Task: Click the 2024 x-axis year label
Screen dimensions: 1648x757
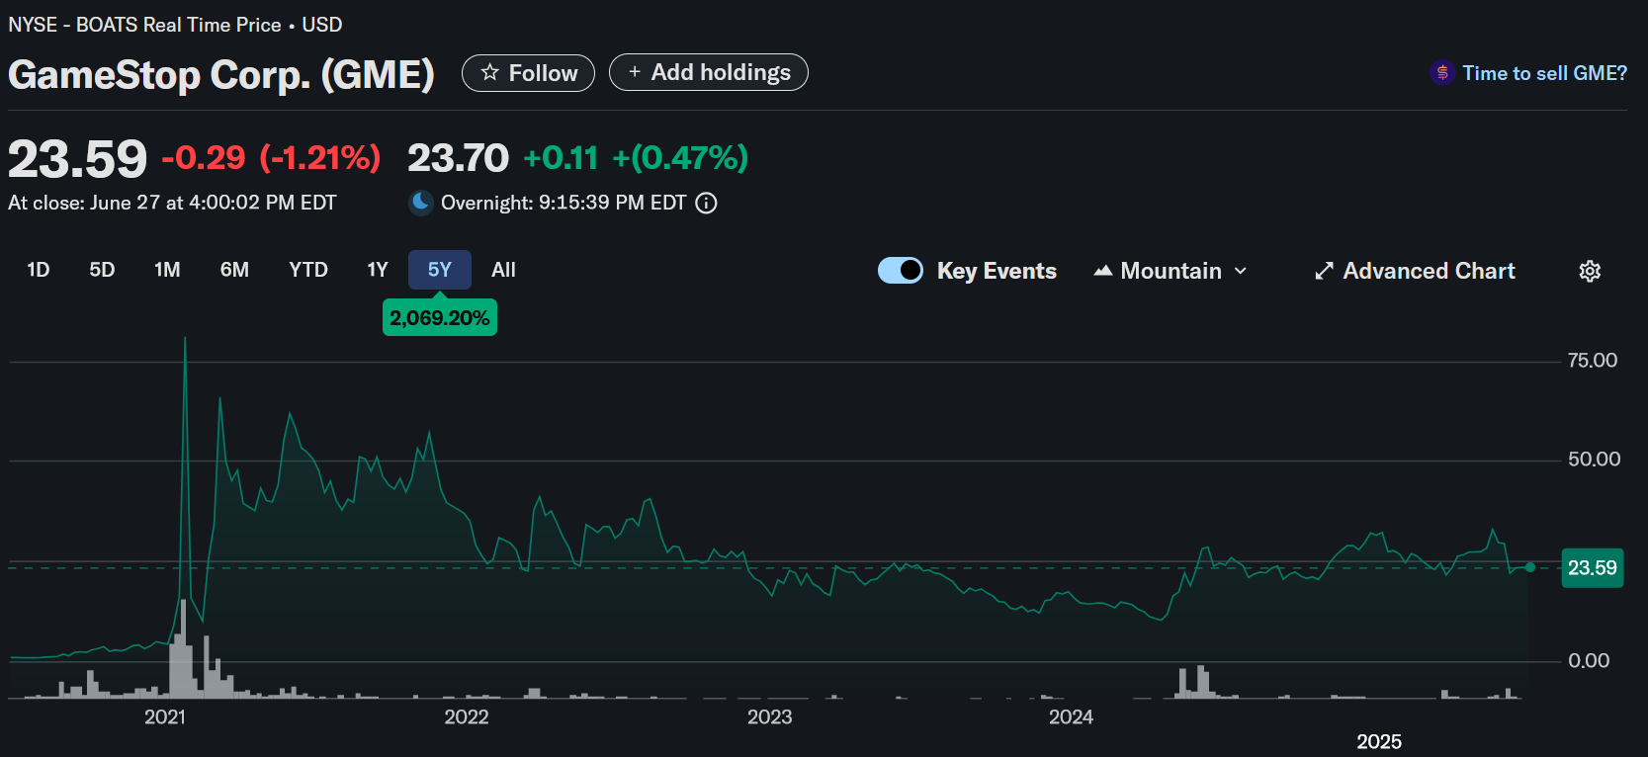Action: pyautogui.click(x=1072, y=716)
